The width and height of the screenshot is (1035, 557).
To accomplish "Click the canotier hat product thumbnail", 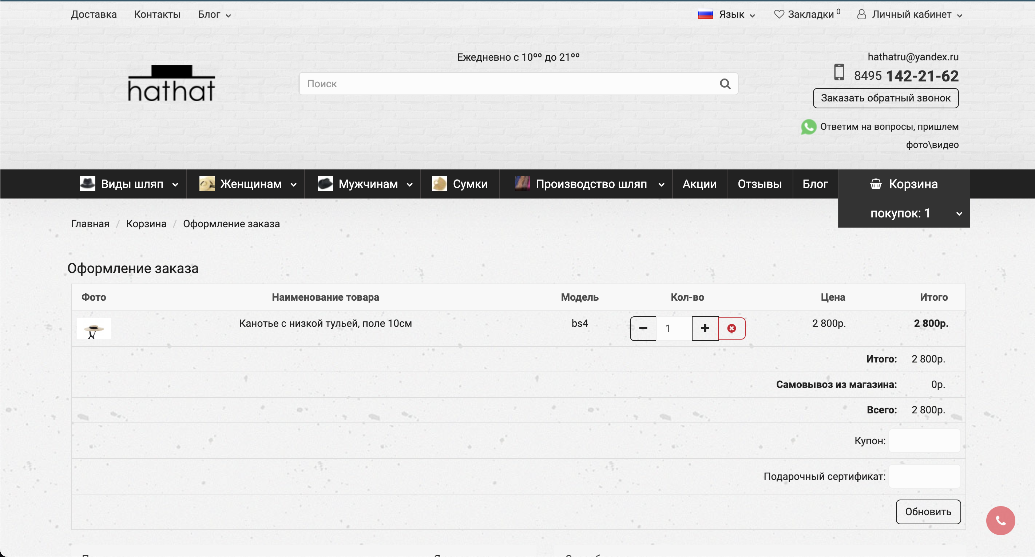I will tap(94, 328).
